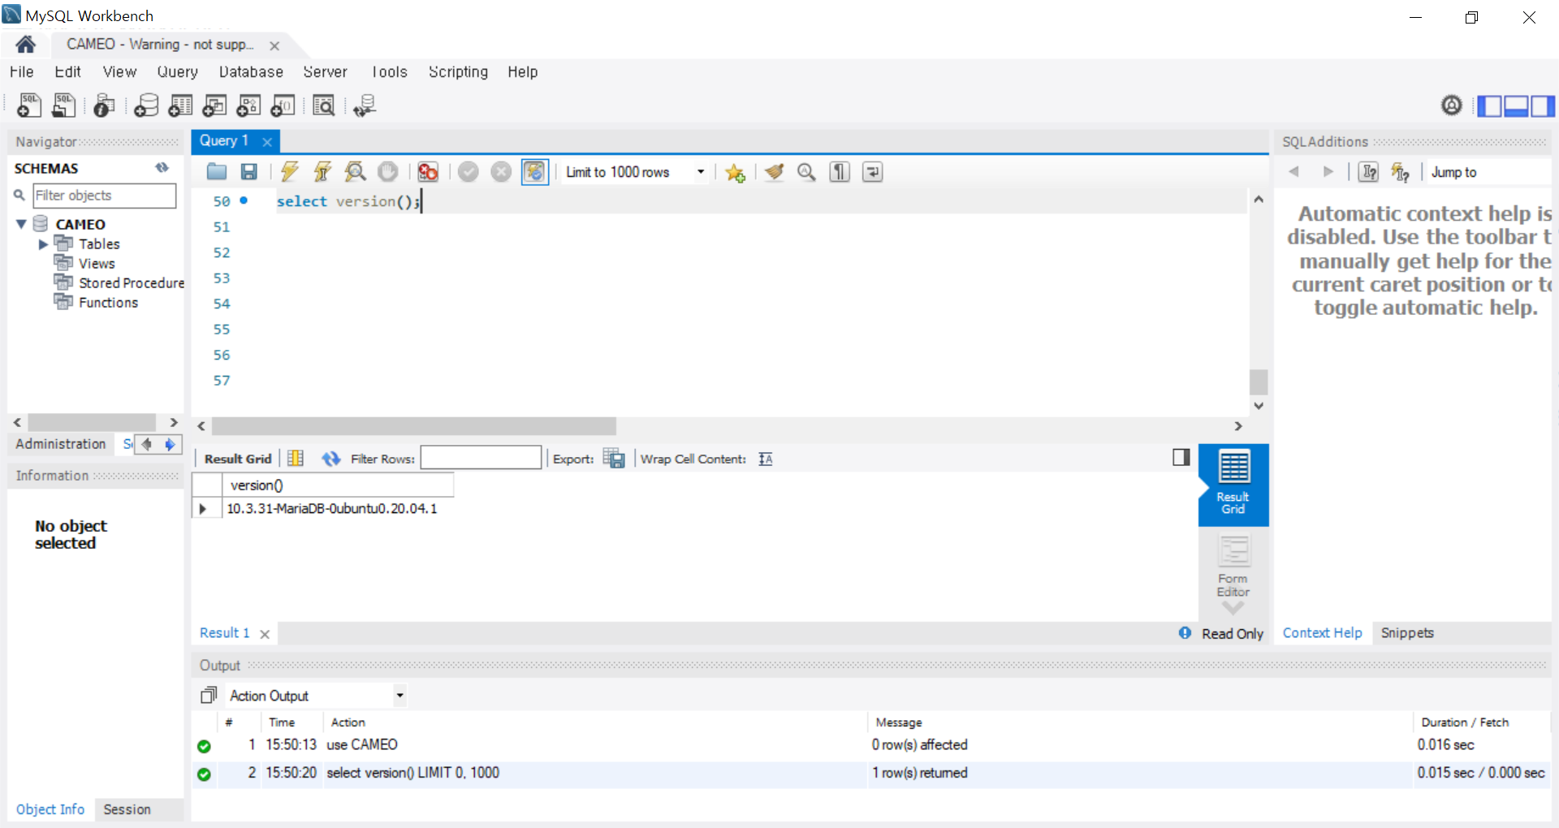Open SQL script file in new tab
The image size is (1559, 828).
pyautogui.click(x=63, y=106)
